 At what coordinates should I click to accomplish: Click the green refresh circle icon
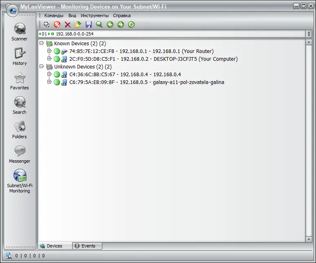pyautogui.click(x=131, y=24)
